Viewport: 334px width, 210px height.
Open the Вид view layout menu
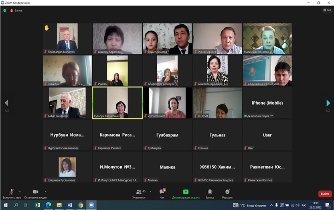click(x=326, y=10)
